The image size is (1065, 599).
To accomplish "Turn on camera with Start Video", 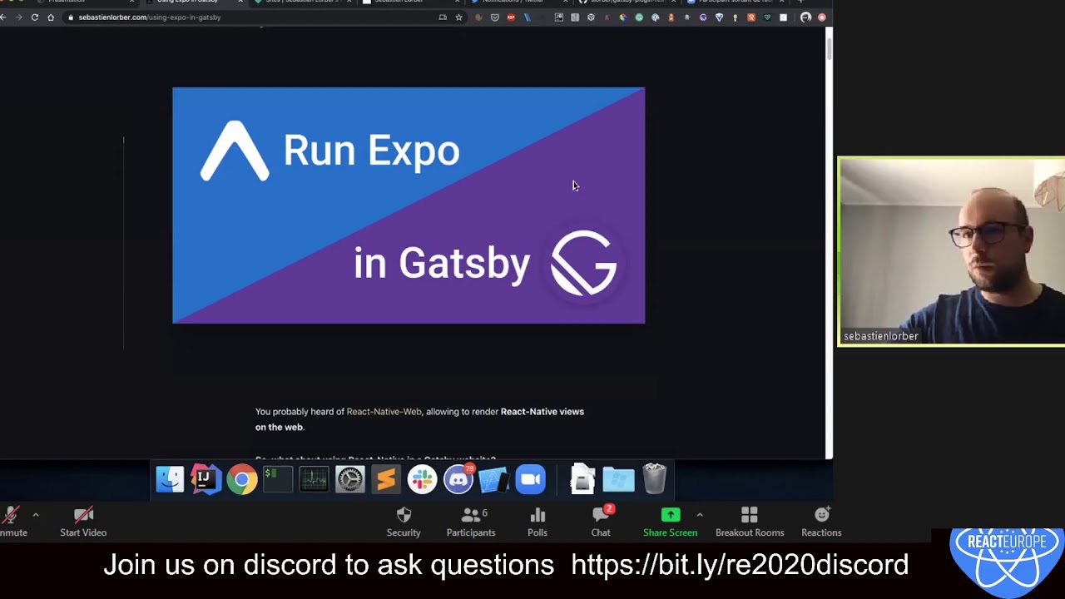I will coord(83,522).
